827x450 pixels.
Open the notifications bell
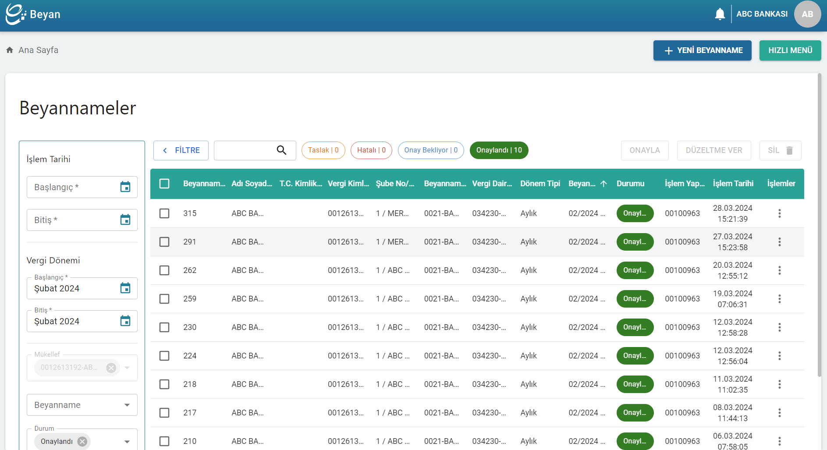pyautogui.click(x=720, y=14)
